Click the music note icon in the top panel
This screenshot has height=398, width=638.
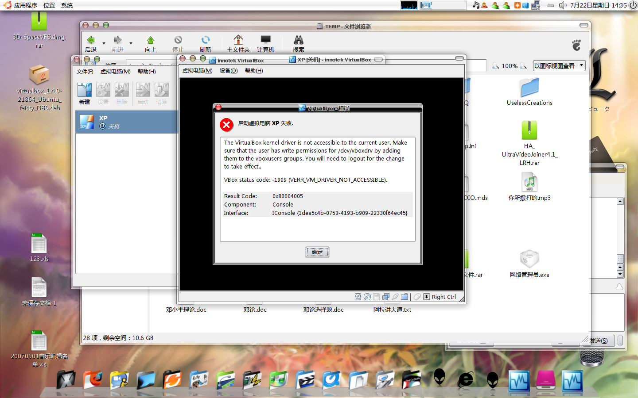[476, 5]
